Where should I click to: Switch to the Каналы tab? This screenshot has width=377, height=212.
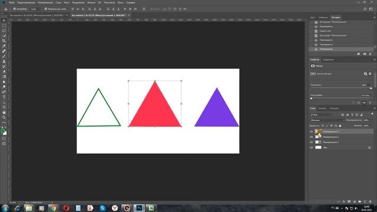tap(322, 108)
